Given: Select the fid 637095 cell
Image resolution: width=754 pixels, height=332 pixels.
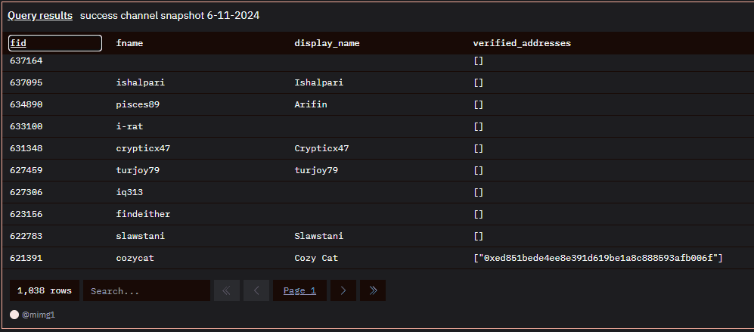Looking at the screenshot, I should [x=26, y=82].
